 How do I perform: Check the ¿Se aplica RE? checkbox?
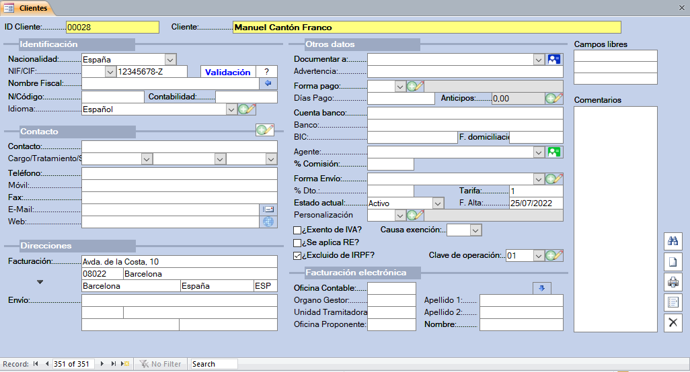[x=297, y=242]
